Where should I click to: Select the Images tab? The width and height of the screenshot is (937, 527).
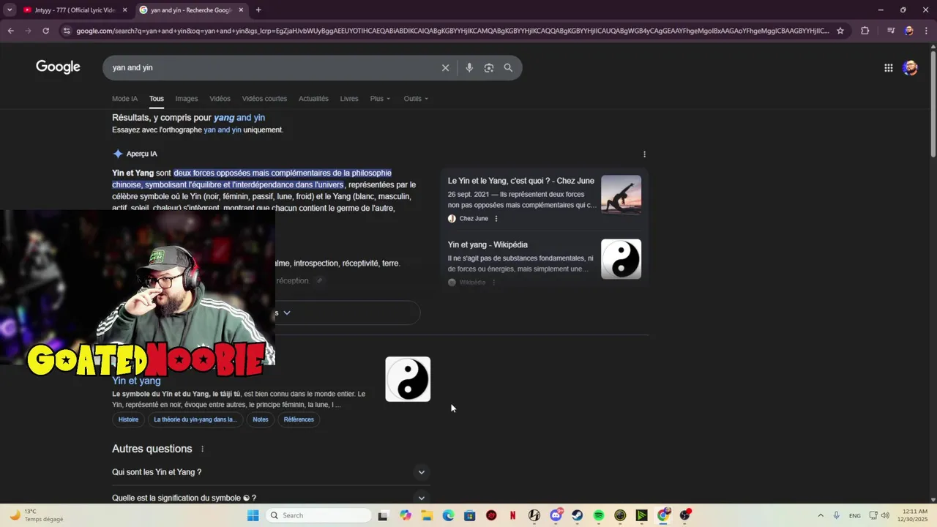[186, 99]
